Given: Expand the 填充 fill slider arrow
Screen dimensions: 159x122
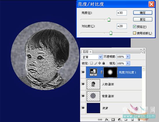Looking at the screenshot, I should point(128,63).
